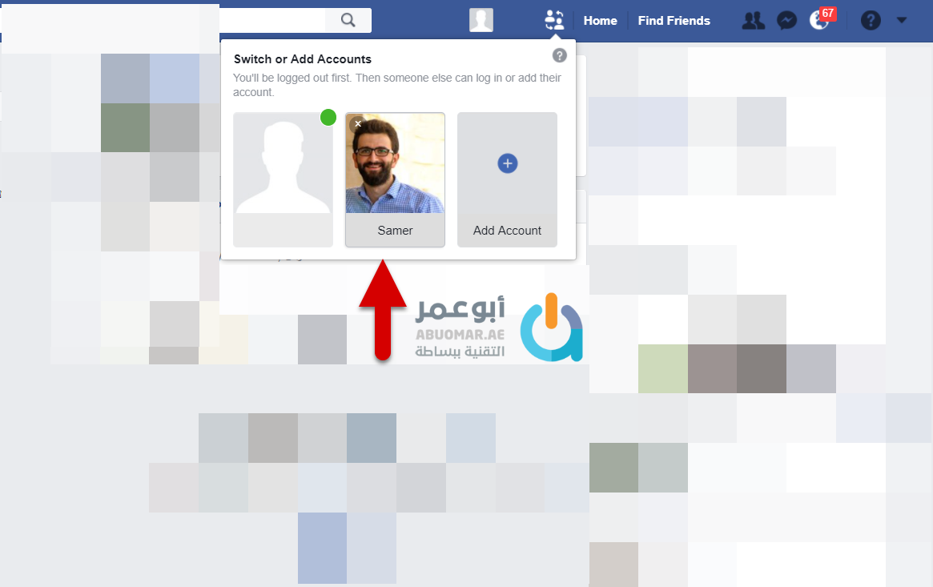
Task: Select the currently active blank profile
Action: [x=284, y=179]
